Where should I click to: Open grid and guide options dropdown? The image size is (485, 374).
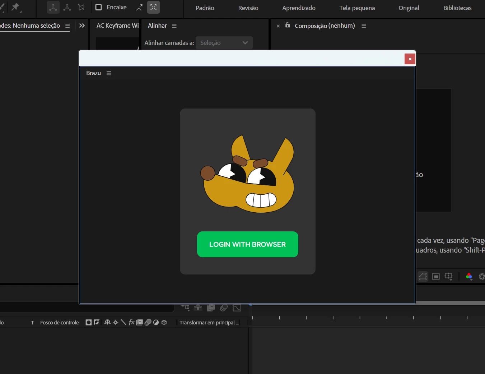[x=449, y=276]
